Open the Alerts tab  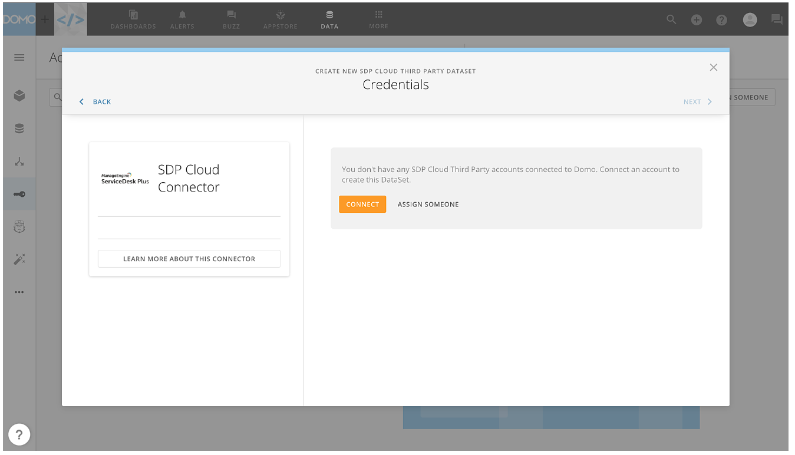(x=182, y=19)
